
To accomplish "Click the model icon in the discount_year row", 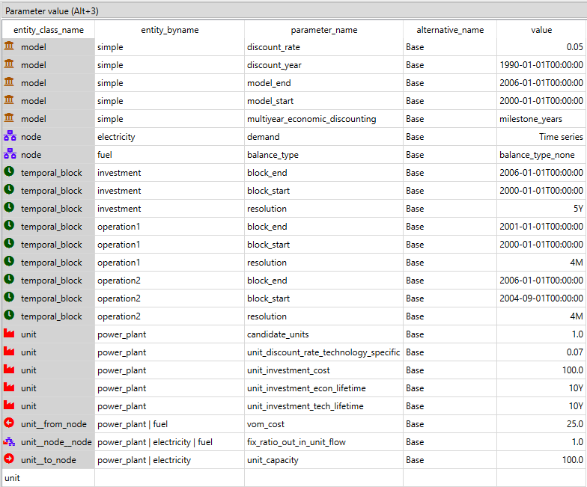I will pos(9,64).
